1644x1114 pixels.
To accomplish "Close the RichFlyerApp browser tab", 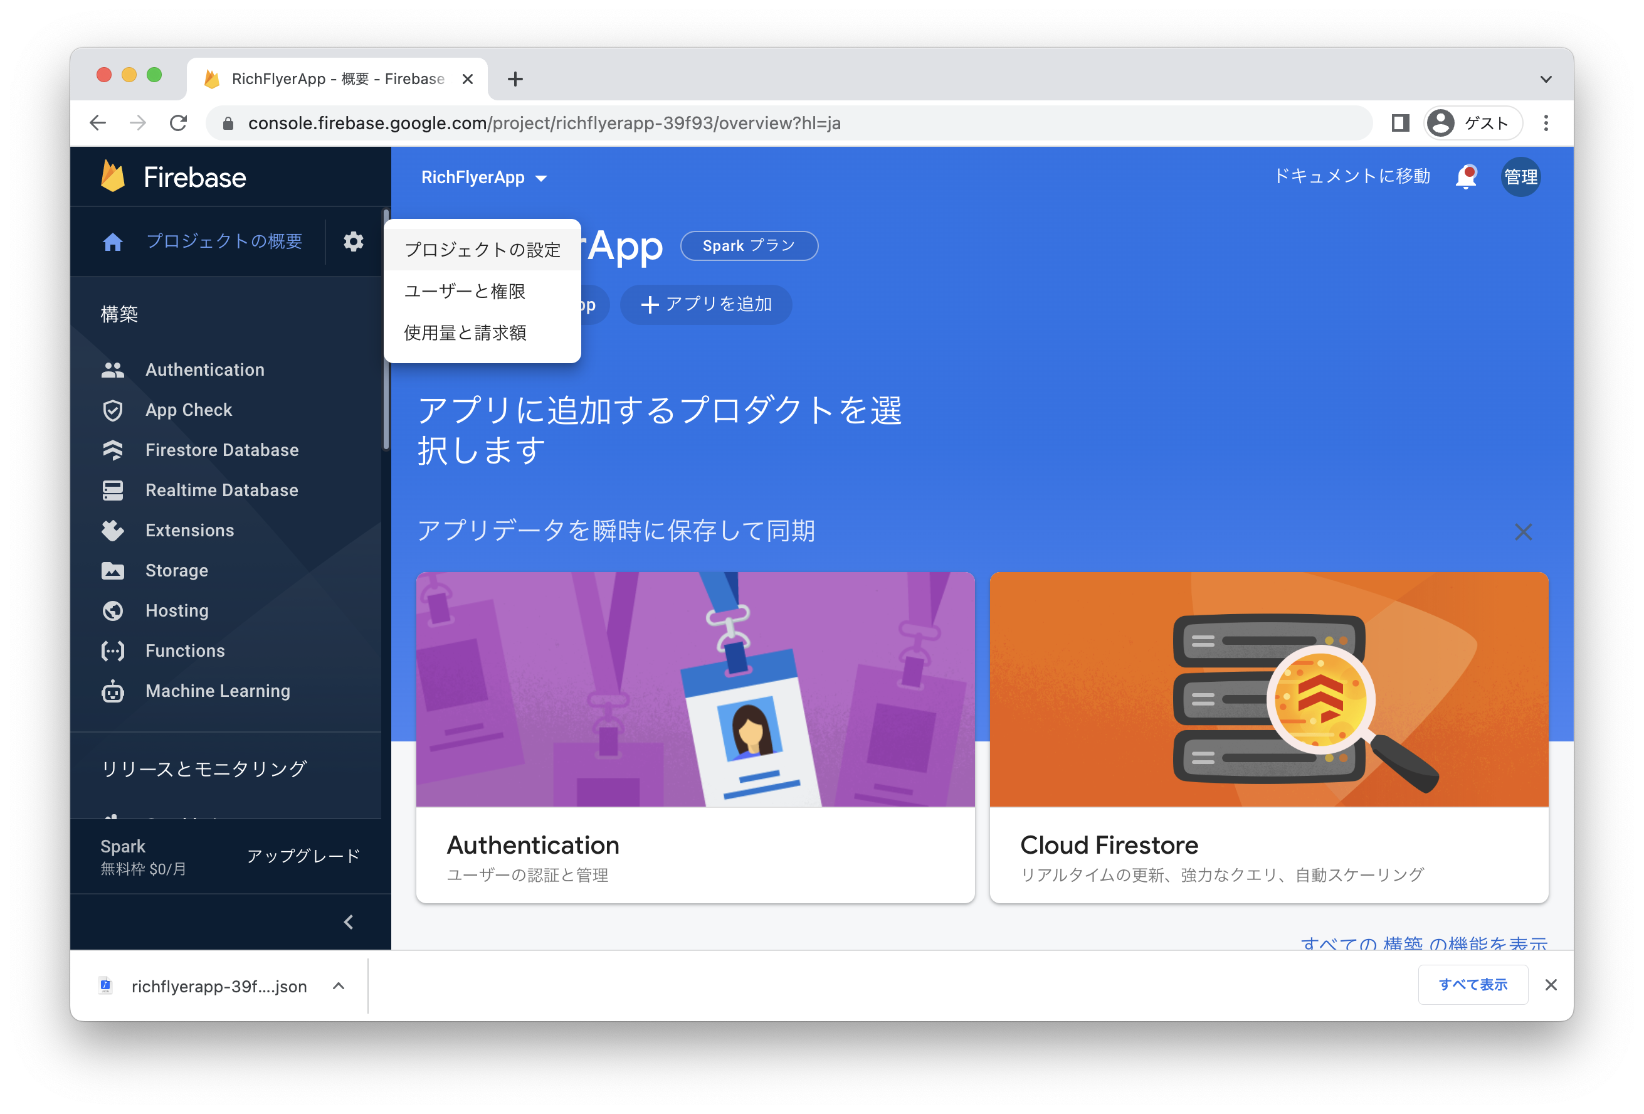I will click(x=468, y=78).
